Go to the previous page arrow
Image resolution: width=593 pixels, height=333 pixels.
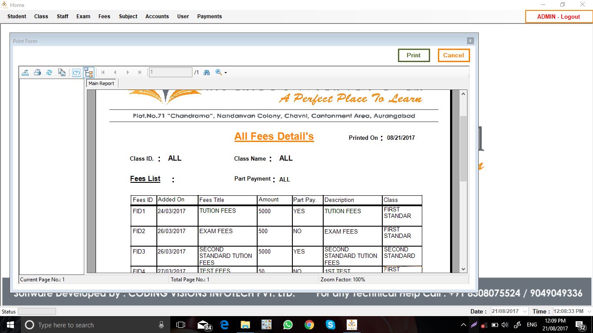pyautogui.click(x=115, y=73)
